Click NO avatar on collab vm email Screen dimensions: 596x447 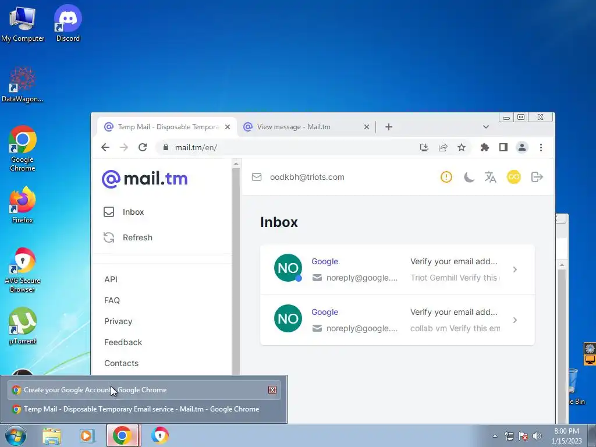tap(288, 318)
